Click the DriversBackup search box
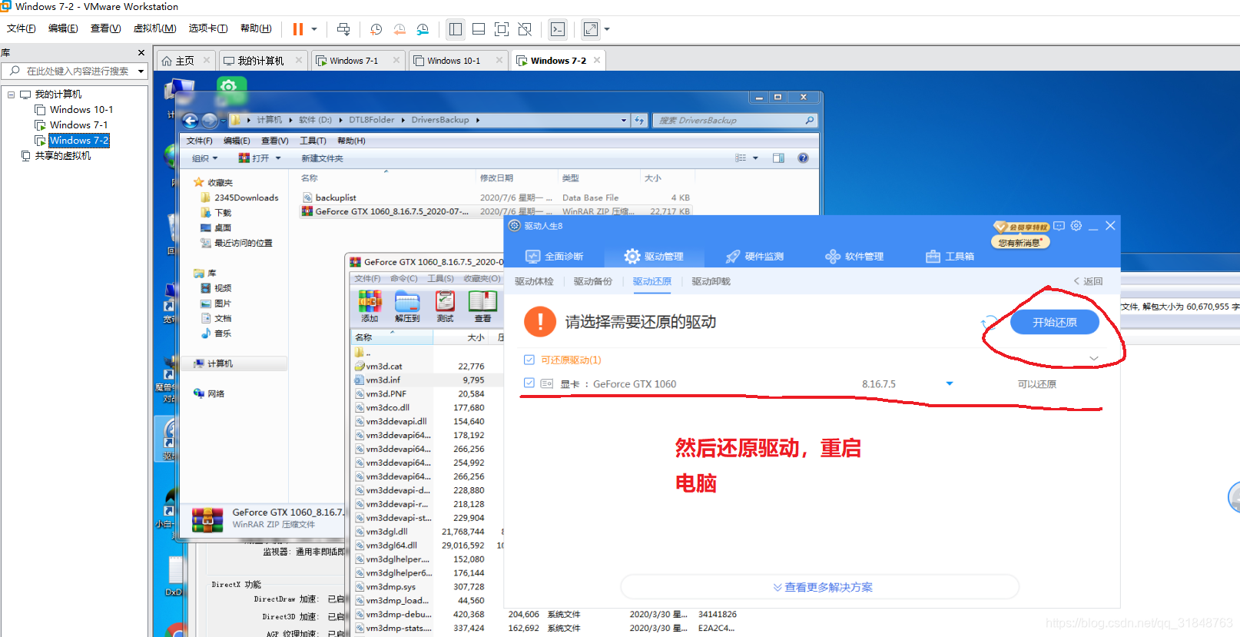 pyautogui.click(x=734, y=121)
